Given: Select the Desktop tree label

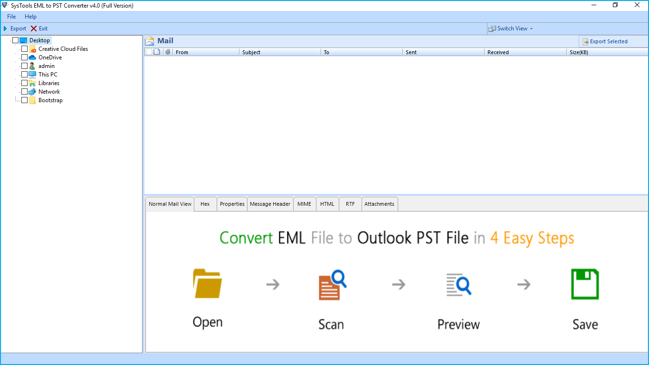Looking at the screenshot, I should coord(39,40).
